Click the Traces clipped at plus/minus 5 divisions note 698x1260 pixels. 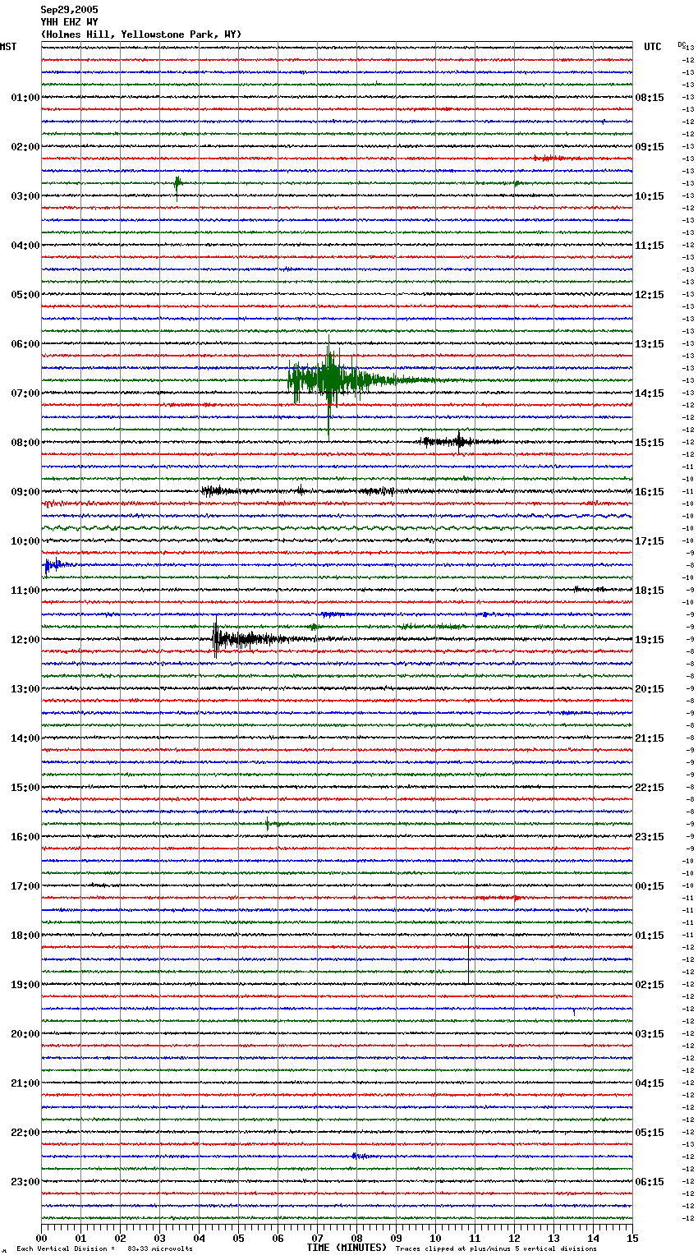tap(496, 1249)
